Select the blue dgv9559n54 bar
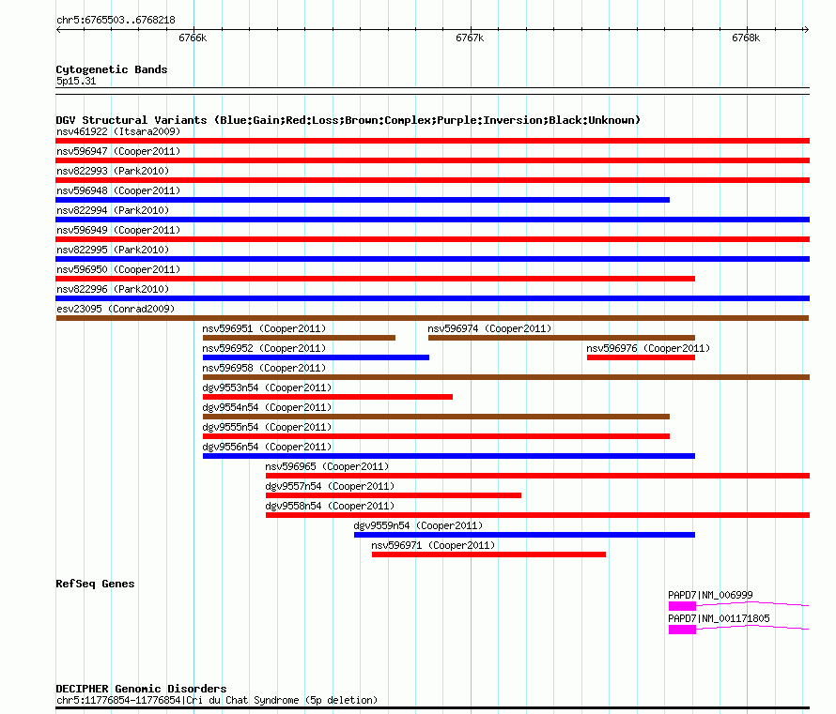This screenshot has width=836, height=714. pos(525,535)
